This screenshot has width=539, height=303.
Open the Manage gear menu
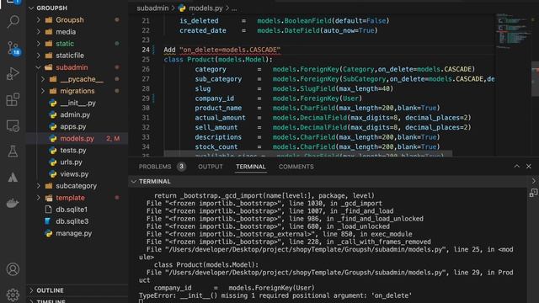[13, 295]
